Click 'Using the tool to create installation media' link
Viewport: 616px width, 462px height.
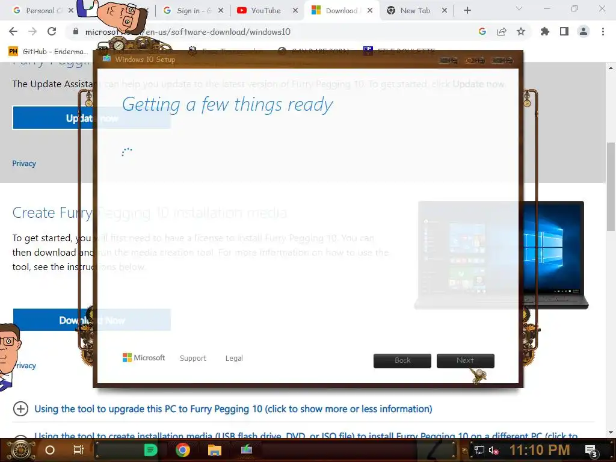[x=306, y=436]
